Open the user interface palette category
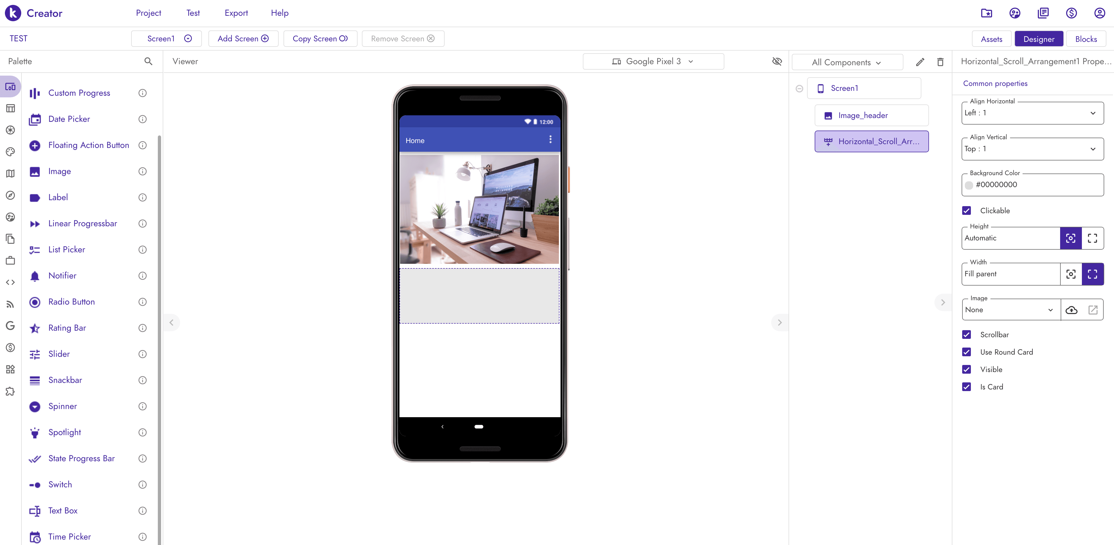This screenshot has height=545, width=1114. pyautogui.click(x=10, y=87)
